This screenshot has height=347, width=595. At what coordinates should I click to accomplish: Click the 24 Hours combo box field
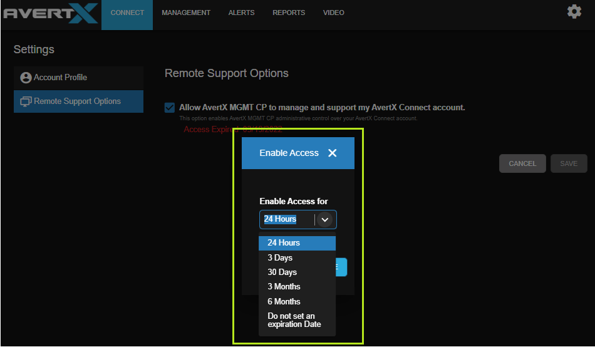click(298, 219)
